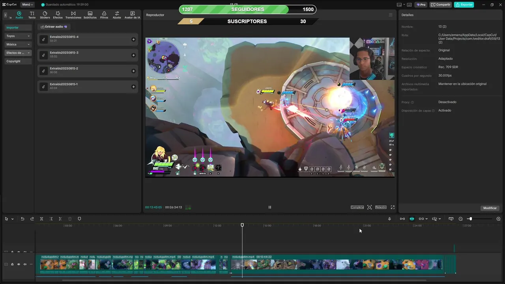Image resolution: width=505 pixels, height=284 pixels.
Task: Redo the last edit
Action: click(32, 219)
